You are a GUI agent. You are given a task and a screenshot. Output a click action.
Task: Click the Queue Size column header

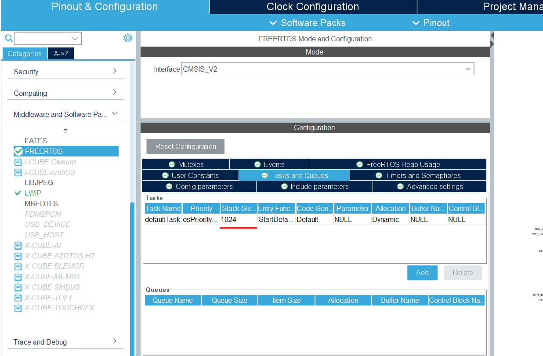[x=229, y=300]
